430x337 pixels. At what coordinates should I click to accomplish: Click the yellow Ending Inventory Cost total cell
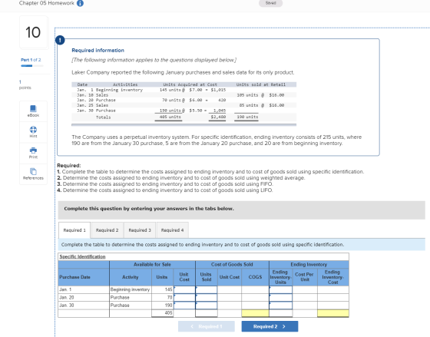pos(333,313)
